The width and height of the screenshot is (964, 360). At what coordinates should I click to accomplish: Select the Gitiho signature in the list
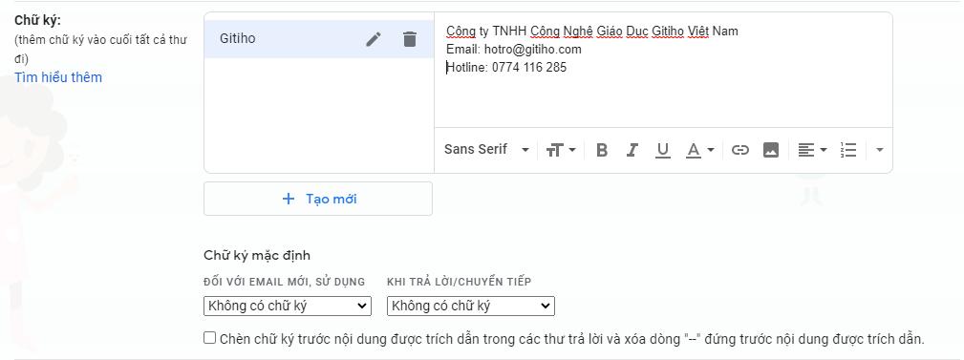point(319,39)
